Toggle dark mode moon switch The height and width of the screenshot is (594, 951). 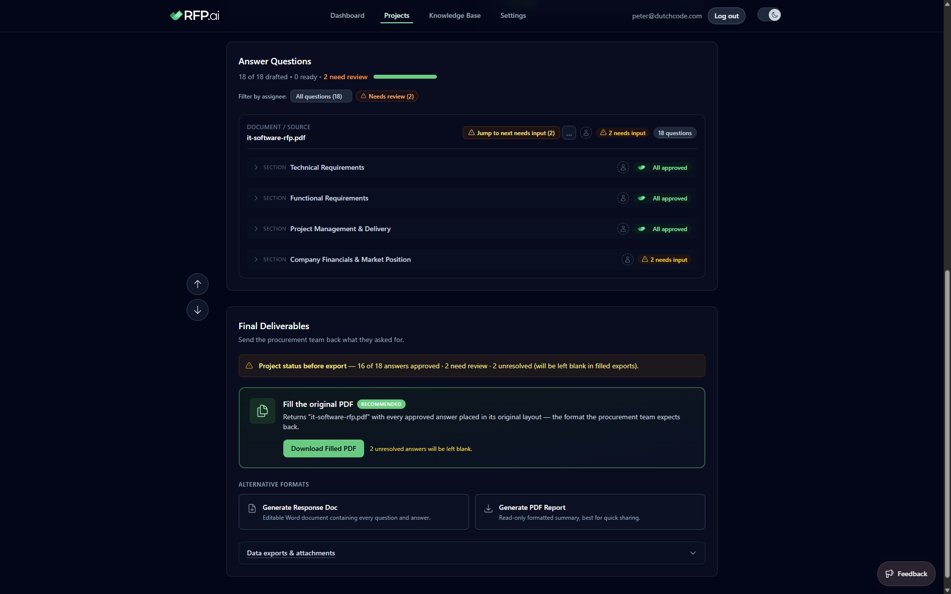coord(769,15)
